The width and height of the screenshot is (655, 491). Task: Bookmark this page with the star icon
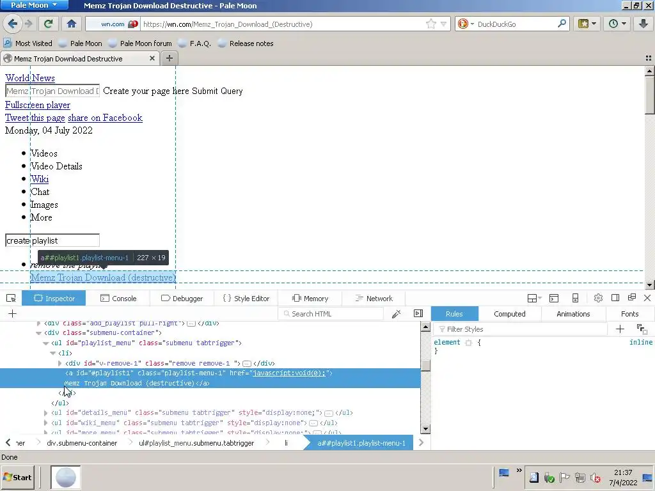coord(430,24)
